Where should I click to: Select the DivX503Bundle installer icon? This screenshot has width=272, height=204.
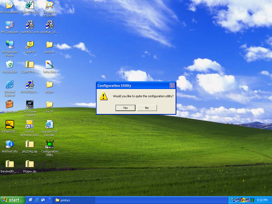pyautogui.click(x=30, y=87)
